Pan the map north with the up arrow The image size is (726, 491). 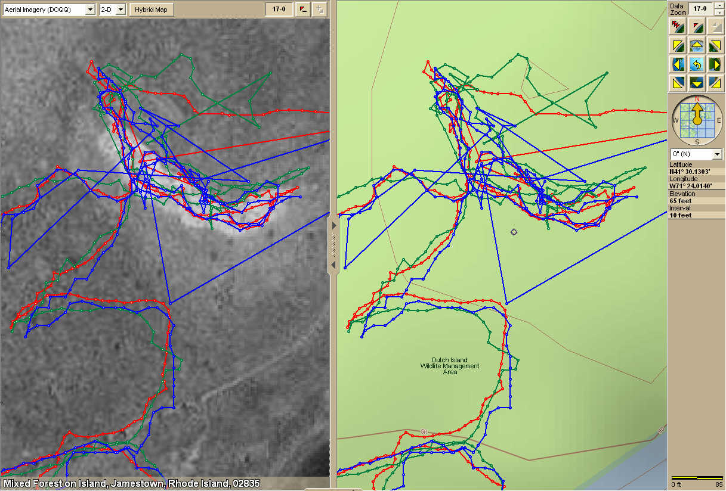696,45
